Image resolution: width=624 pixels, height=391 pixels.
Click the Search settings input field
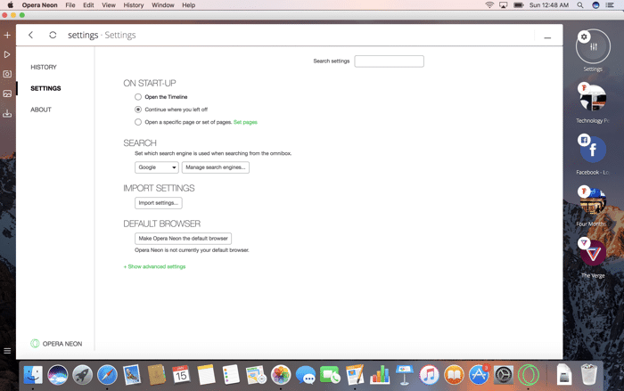point(390,61)
